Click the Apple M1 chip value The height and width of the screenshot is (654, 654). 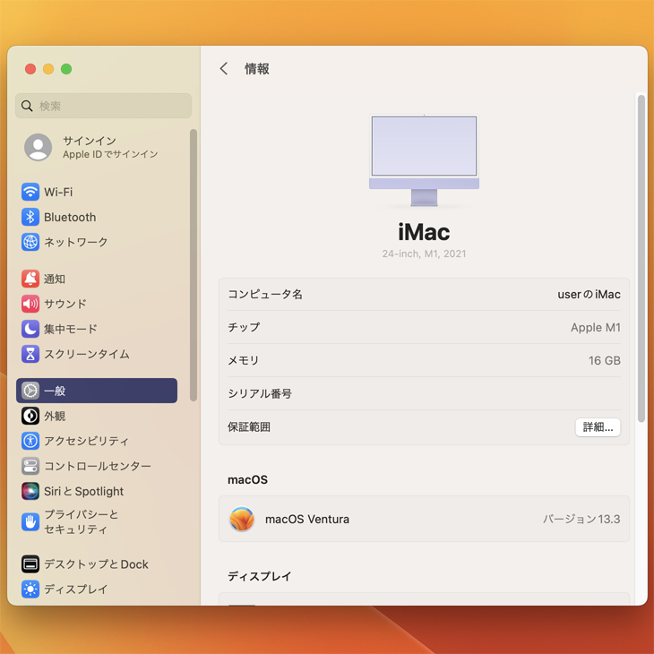click(596, 327)
